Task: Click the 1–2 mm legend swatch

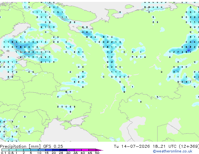Action: coord(20,150)
